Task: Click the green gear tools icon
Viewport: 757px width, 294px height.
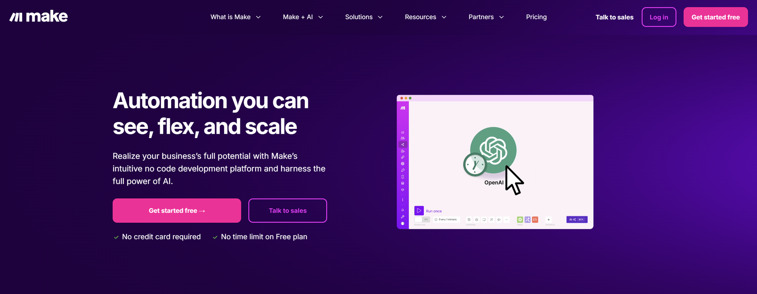Action: coord(520,220)
